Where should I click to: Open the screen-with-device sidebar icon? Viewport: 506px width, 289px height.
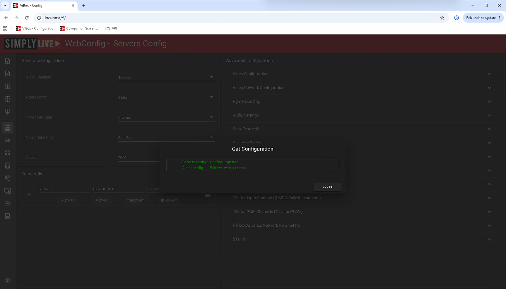coord(7,191)
